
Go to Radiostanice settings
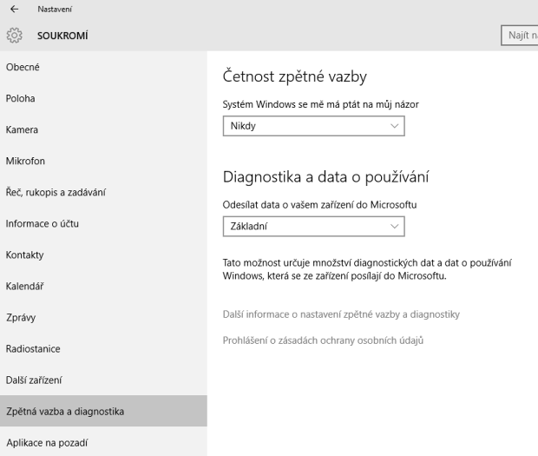(x=33, y=348)
